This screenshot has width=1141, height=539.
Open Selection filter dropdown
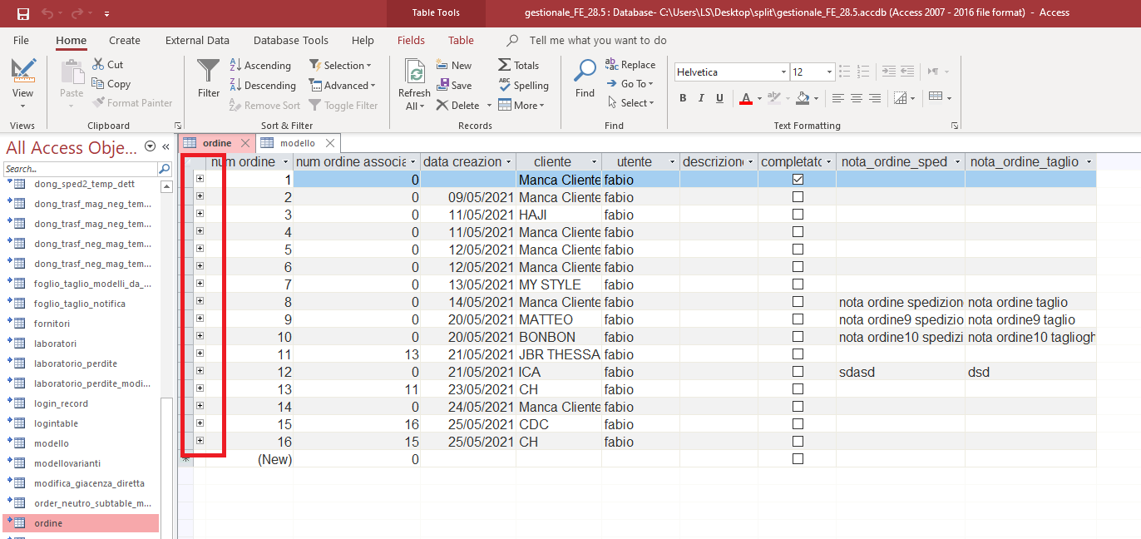tap(340, 66)
